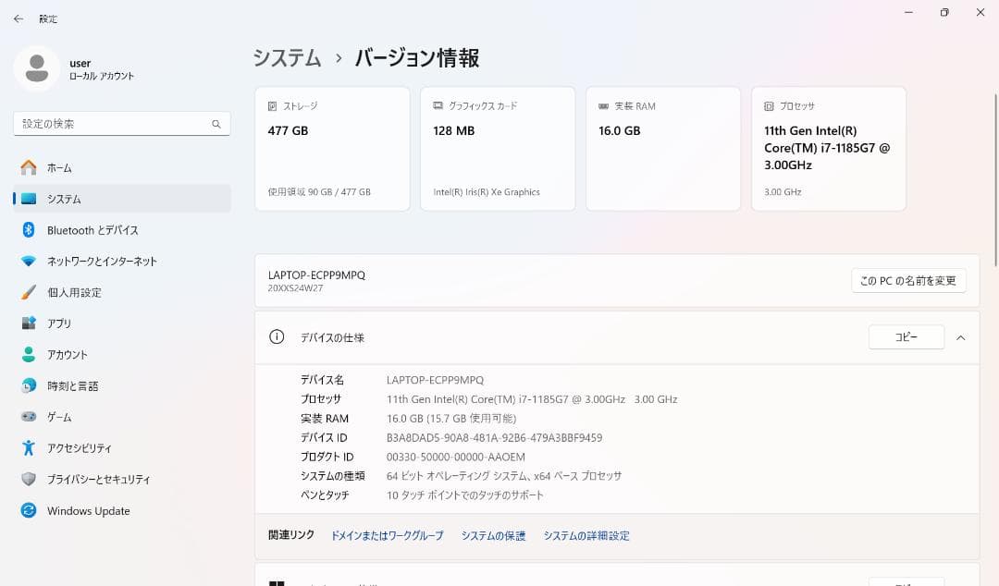Select the 個人用設定 brush icon
999x586 pixels.
click(x=29, y=292)
